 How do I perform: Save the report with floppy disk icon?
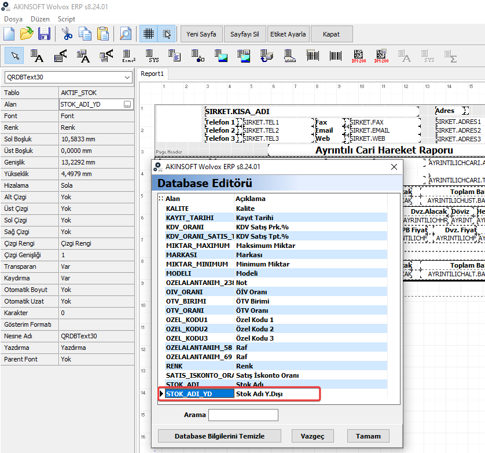tap(44, 34)
